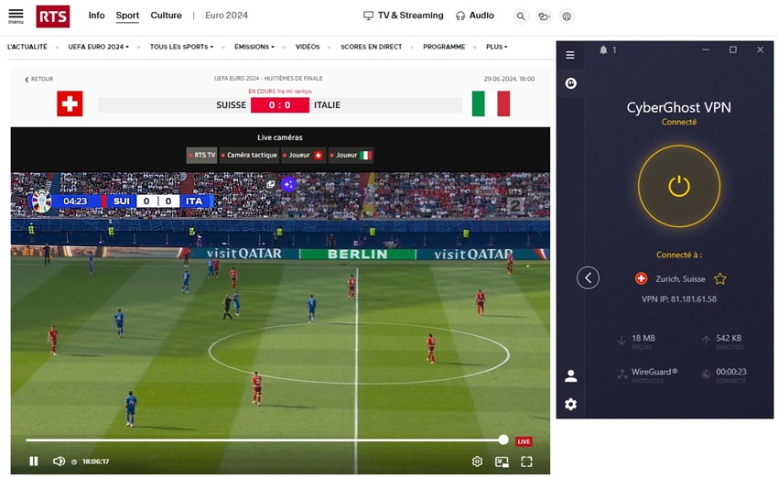Screen dimensions: 778x478
Task: Open the Audio section
Action: point(475,16)
